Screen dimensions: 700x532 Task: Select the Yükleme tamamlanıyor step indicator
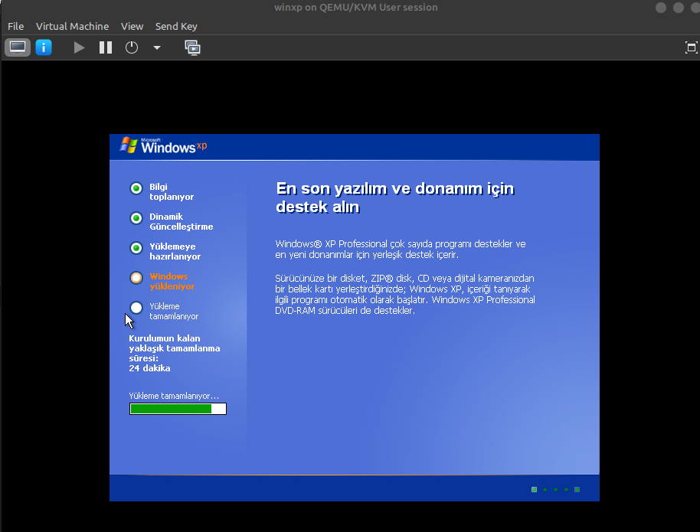[136, 308]
